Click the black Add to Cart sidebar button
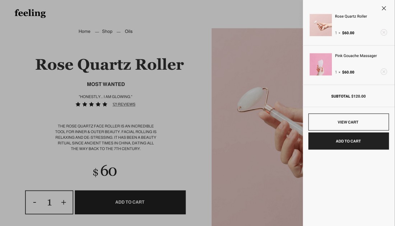 tap(348, 141)
